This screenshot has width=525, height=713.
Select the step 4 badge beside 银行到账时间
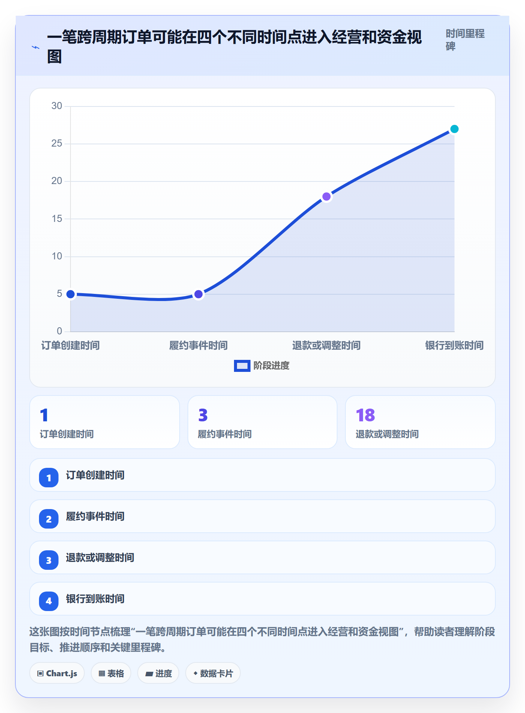(x=49, y=601)
